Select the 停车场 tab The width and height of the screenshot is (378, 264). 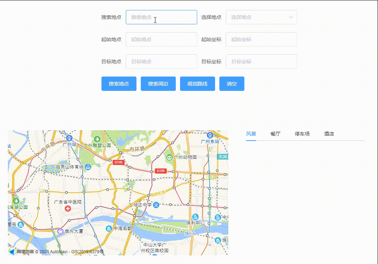tap(302, 133)
